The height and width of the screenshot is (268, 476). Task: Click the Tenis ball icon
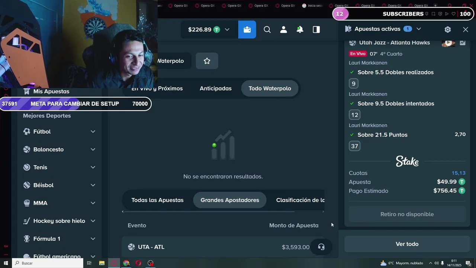(x=27, y=167)
